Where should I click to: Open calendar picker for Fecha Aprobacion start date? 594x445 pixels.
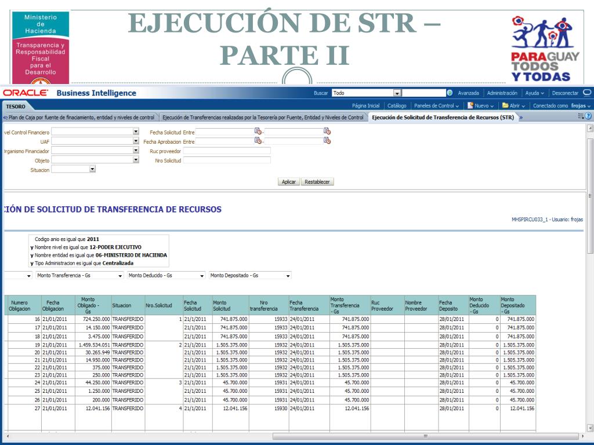click(258, 140)
